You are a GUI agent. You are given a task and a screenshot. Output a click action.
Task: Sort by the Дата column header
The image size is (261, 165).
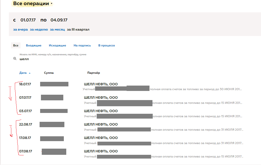(x=23, y=73)
